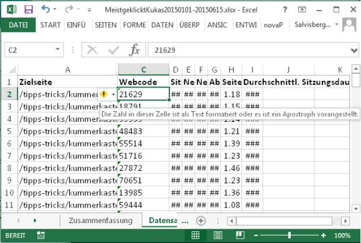Undo the last action
Viewport: 361px width, 243px height.
[45, 9]
